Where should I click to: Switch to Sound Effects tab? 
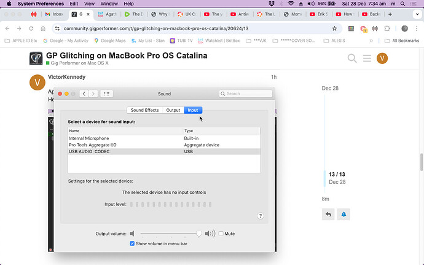(144, 110)
